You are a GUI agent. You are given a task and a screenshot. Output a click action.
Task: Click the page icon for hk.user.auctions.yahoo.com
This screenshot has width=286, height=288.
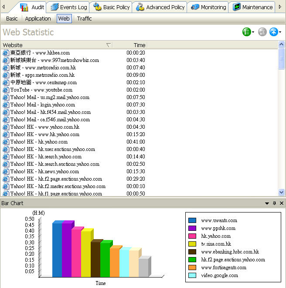(x=6, y=149)
